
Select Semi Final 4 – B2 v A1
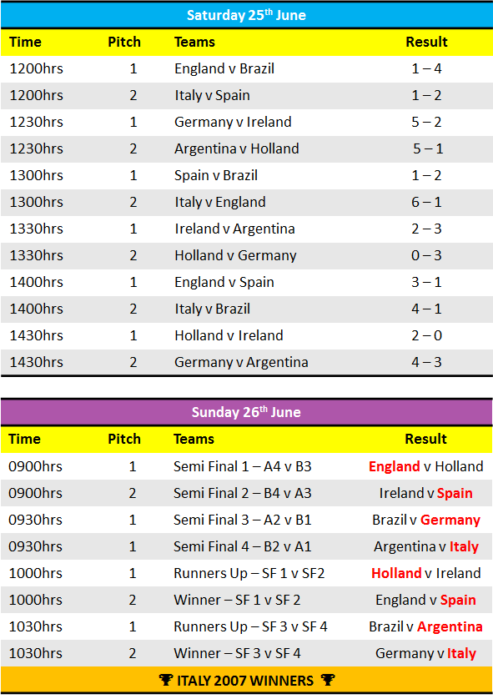243,546
